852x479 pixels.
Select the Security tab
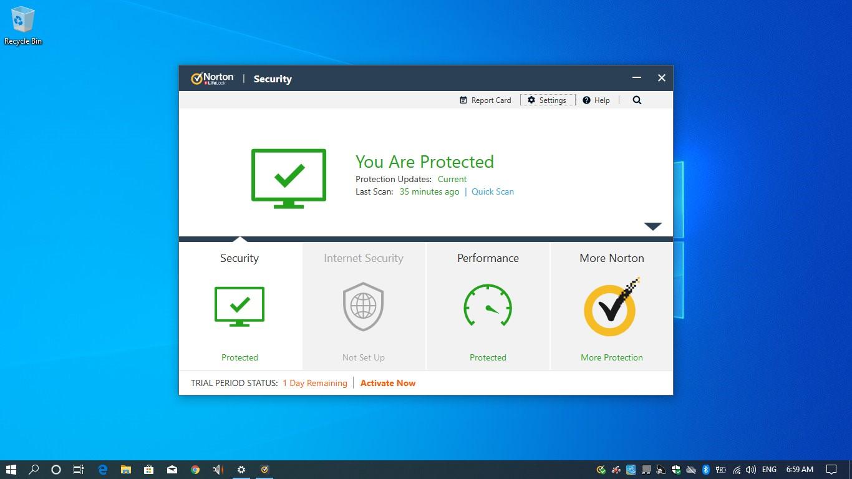tap(240, 306)
